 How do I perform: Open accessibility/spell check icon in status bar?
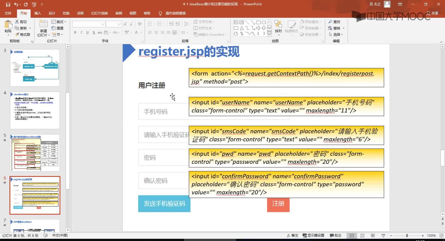pyautogui.click(x=46, y=235)
